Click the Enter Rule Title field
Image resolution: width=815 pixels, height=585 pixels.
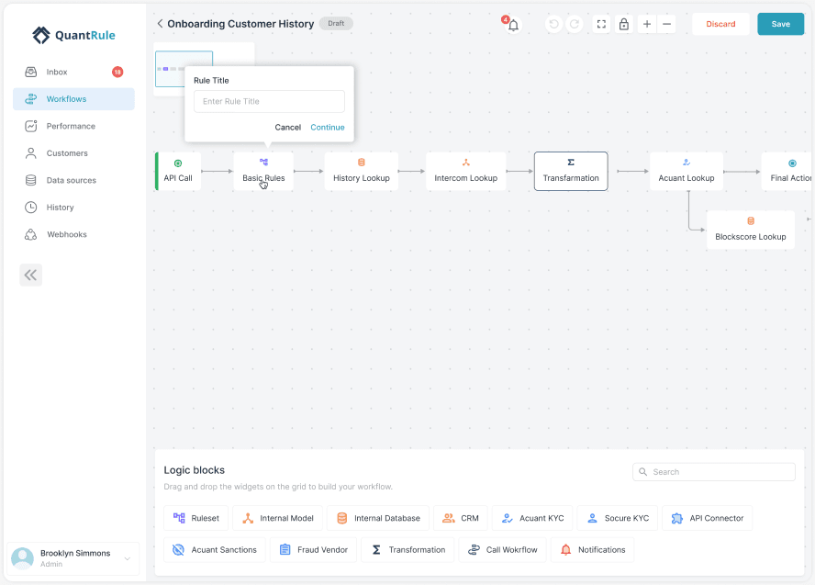pos(269,101)
